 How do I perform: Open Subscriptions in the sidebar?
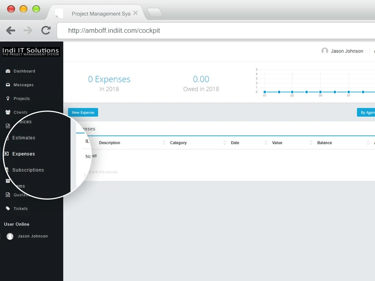[28, 170]
